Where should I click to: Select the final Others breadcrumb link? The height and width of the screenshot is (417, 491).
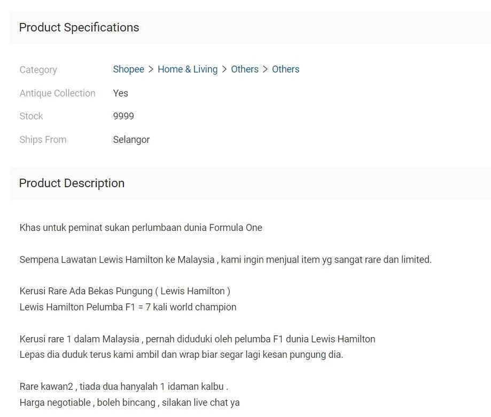tap(285, 69)
